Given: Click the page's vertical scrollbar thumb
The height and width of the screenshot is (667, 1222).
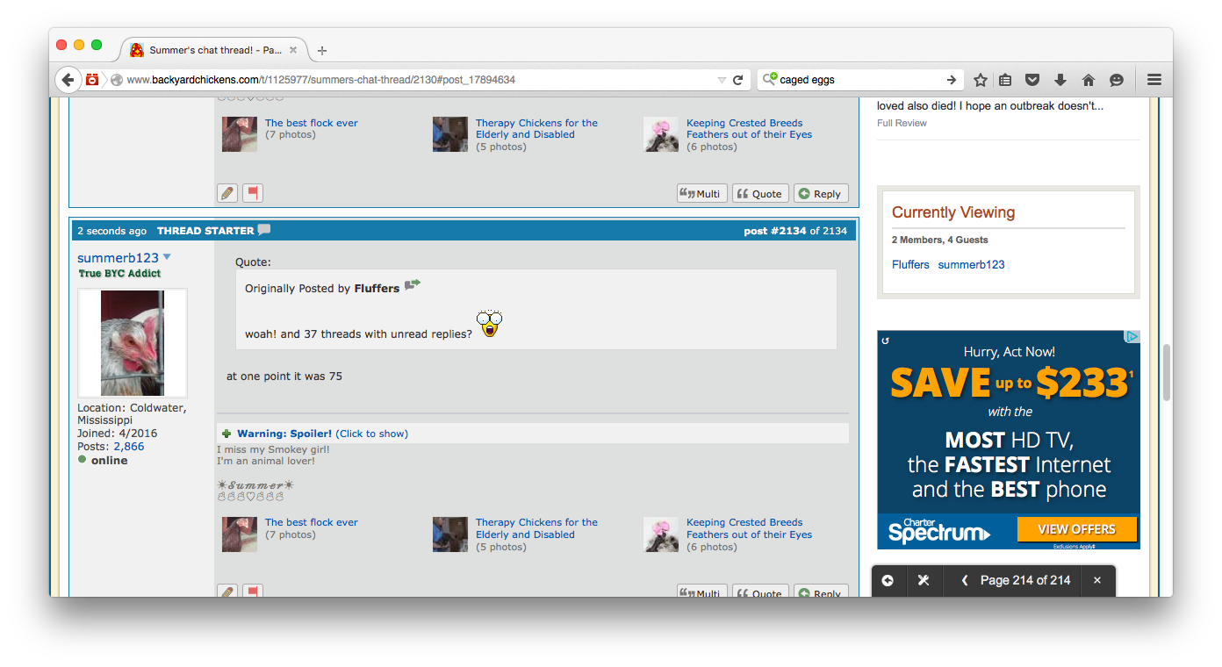Looking at the screenshot, I should pos(1167,373).
